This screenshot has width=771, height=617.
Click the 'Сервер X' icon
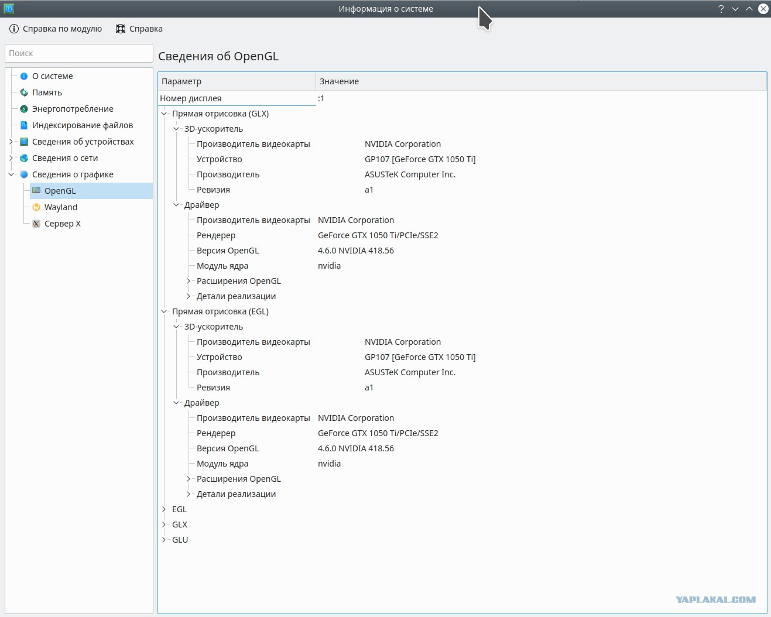(x=36, y=224)
